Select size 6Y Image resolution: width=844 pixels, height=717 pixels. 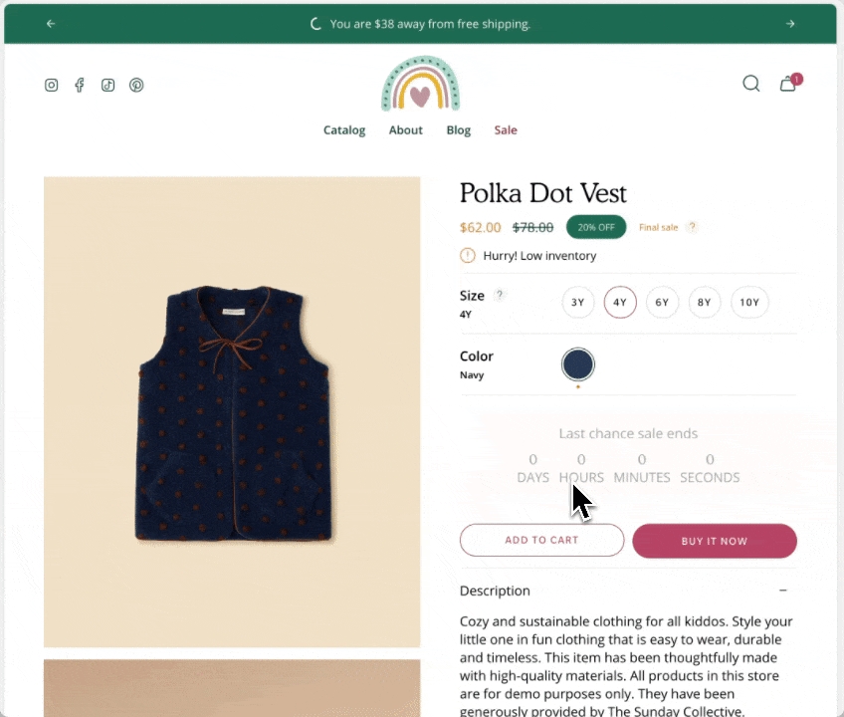(x=662, y=303)
